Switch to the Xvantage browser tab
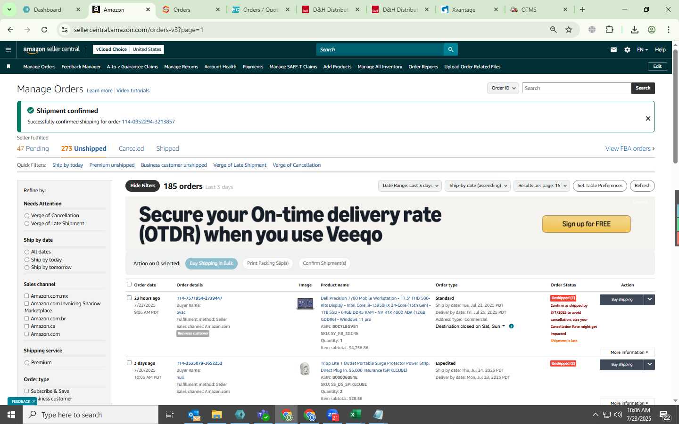The image size is (679, 424). 470,9
